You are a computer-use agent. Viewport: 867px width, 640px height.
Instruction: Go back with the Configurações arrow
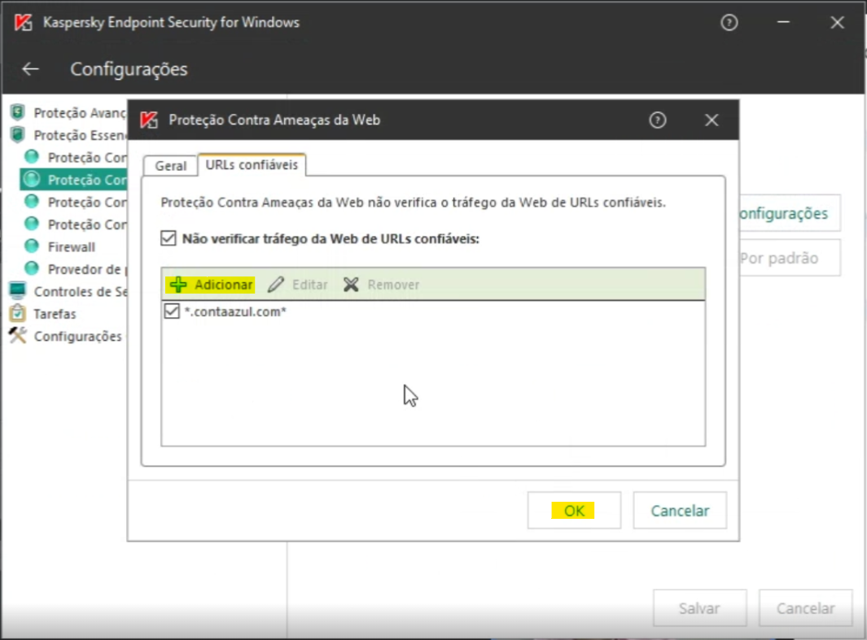coord(30,69)
